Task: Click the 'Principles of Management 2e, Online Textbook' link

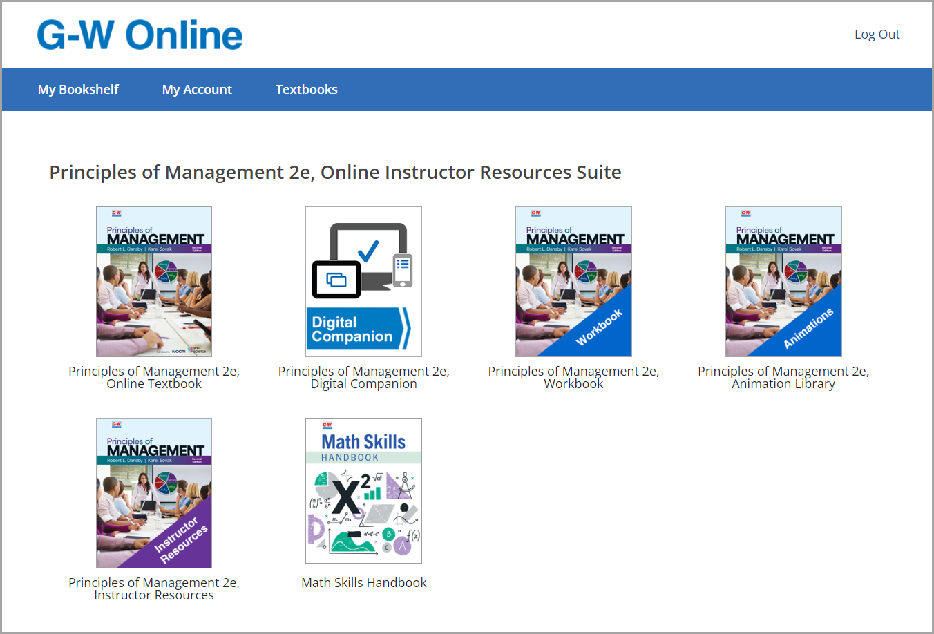Action: pos(154,378)
